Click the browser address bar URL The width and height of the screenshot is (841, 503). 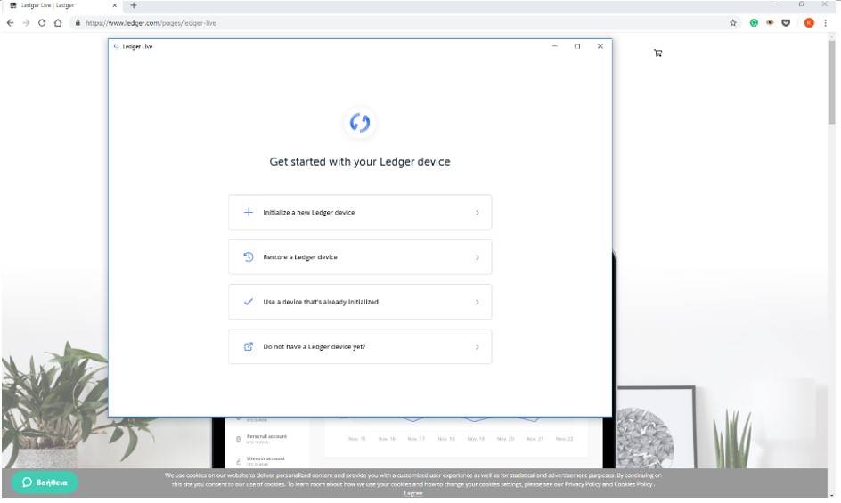pos(151,23)
